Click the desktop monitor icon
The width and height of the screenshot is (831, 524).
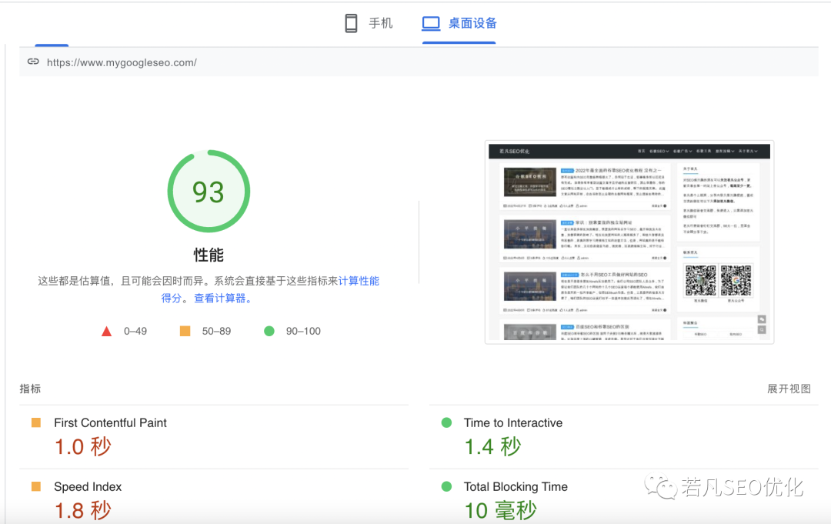[431, 23]
